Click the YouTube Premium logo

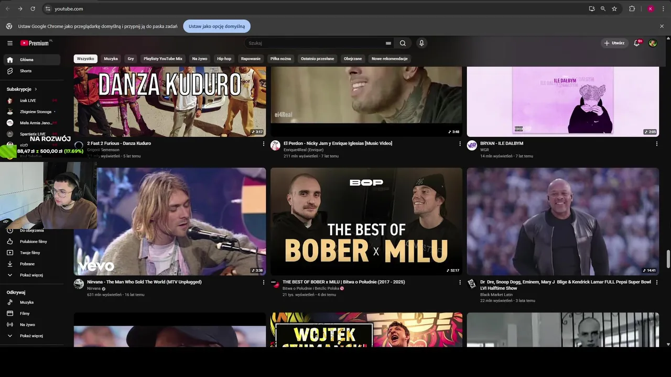pyautogui.click(x=35, y=43)
